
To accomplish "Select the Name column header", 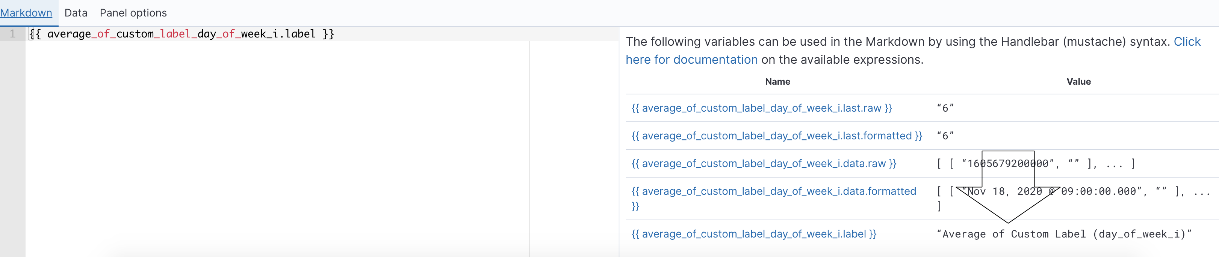I will coord(777,82).
